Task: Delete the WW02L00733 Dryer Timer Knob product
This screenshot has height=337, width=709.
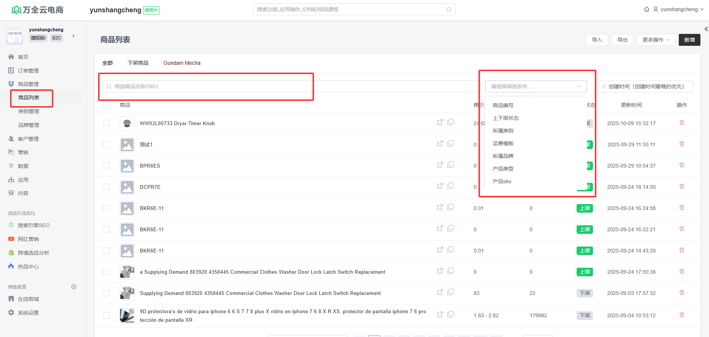Action: point(681,123)
